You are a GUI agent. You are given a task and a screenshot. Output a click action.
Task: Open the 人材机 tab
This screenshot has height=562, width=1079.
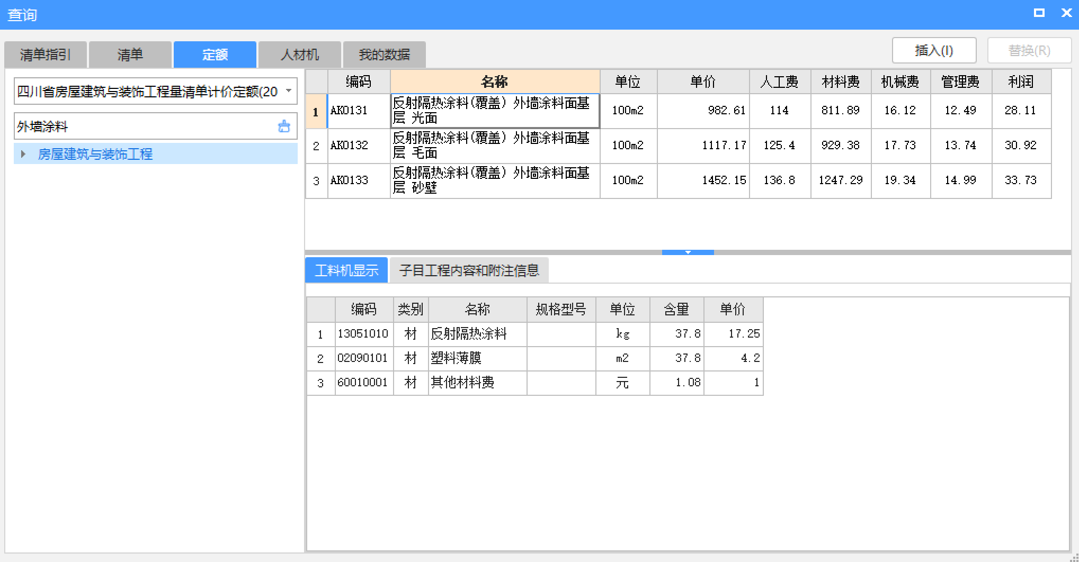(300, 55)
